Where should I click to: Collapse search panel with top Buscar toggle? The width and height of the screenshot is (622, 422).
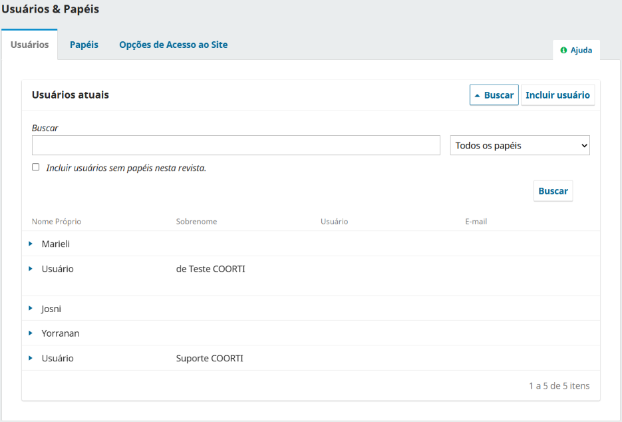494,95
